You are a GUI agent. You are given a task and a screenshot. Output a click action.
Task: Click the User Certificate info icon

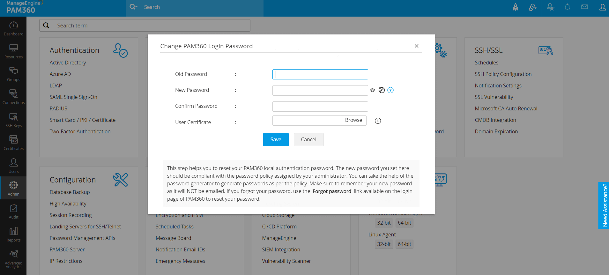point(378,121)
